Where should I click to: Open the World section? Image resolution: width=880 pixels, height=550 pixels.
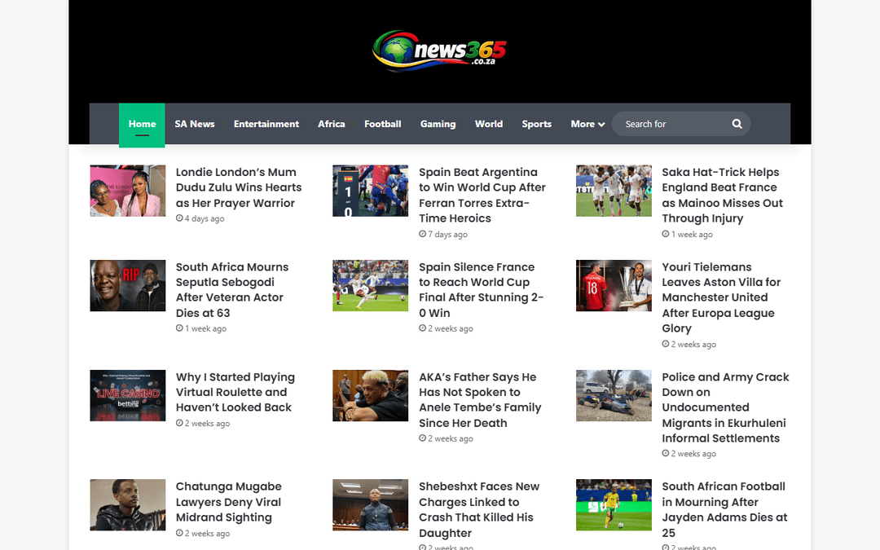point(489,124)
